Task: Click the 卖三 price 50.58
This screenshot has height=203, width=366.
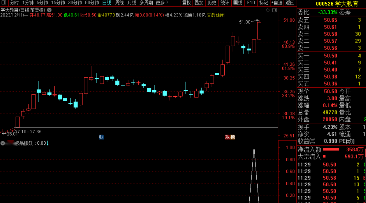Action: click(331, 34)
